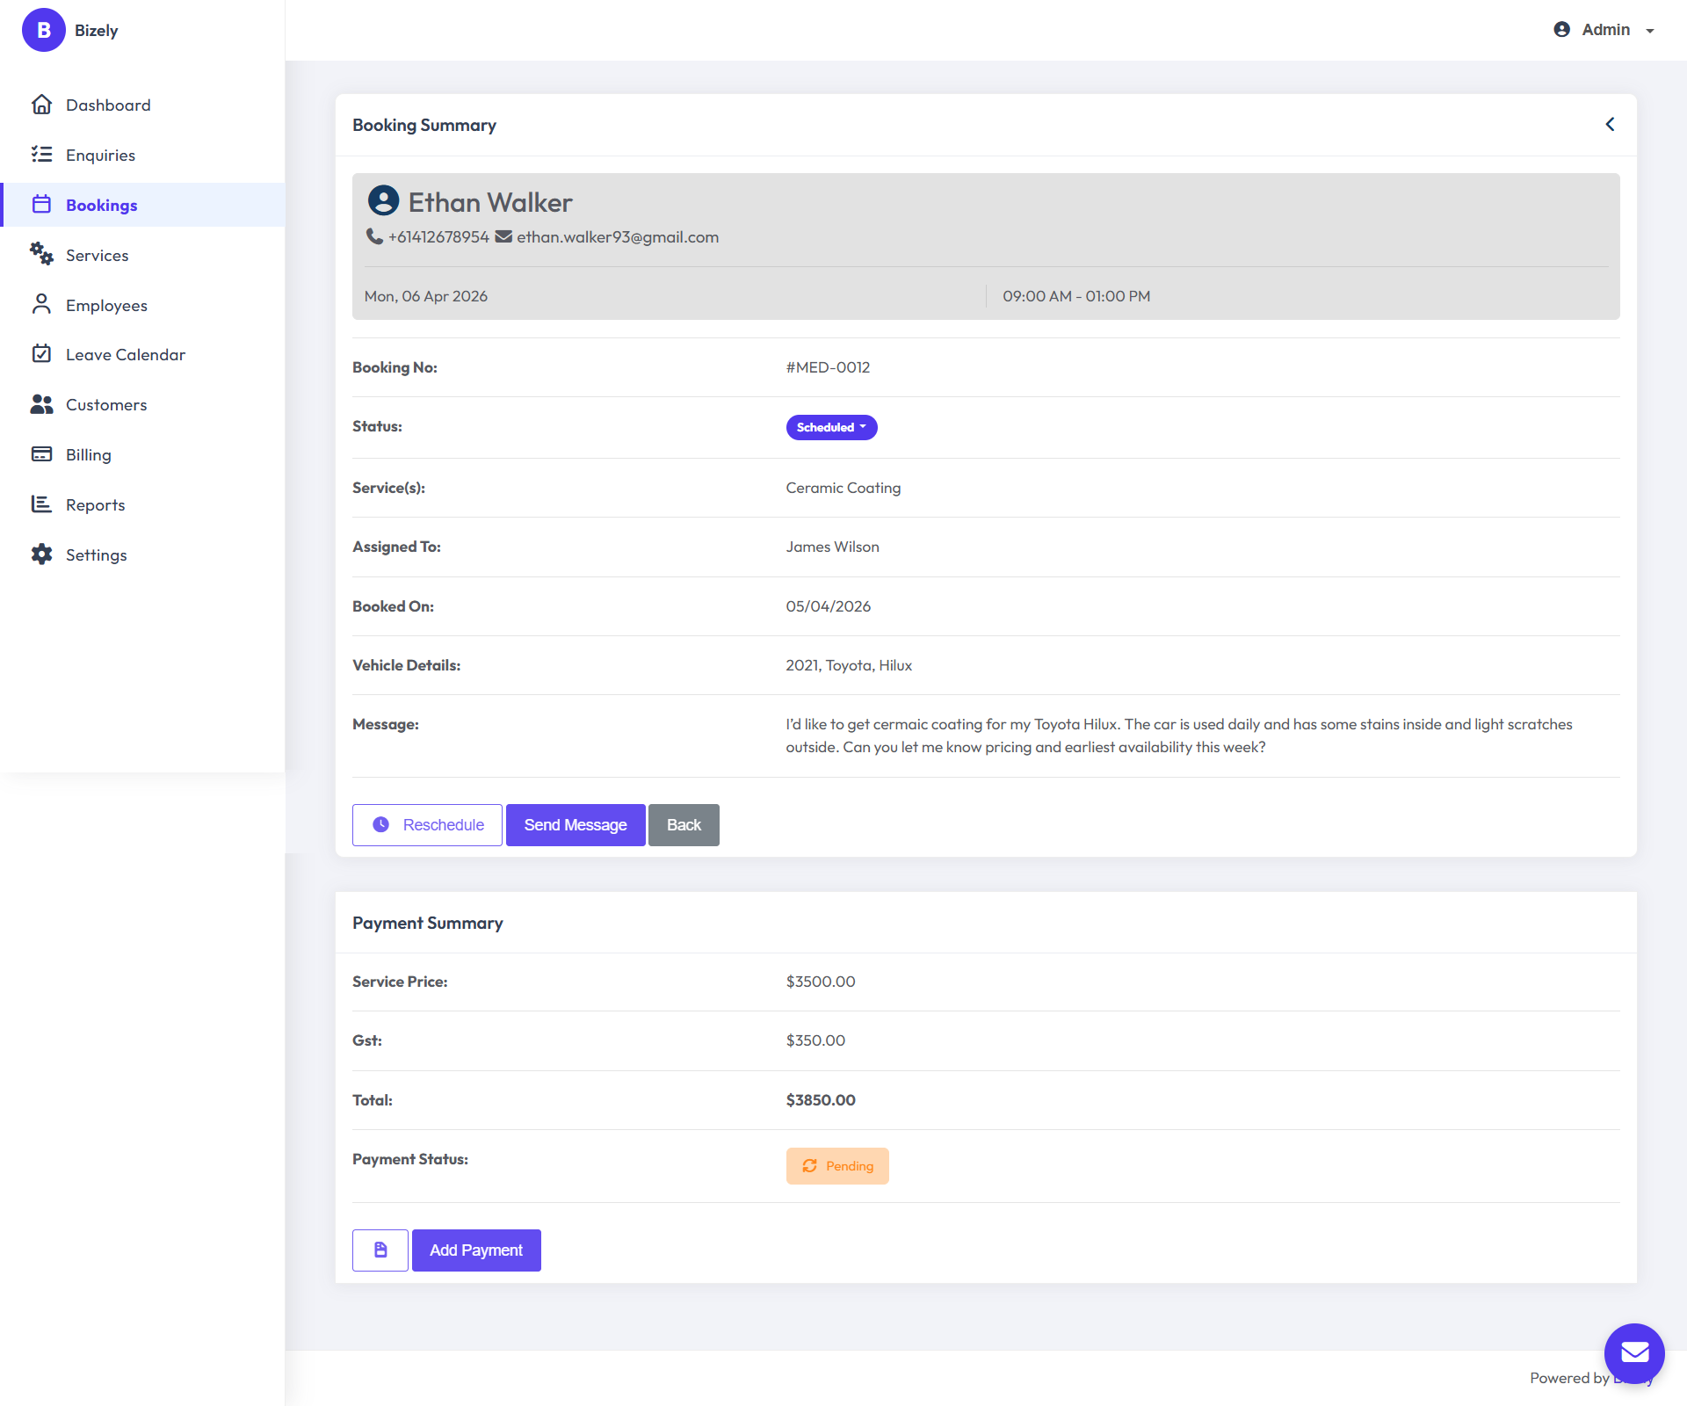Click the Services gears icon
The image size is (1687, 1406).
coord(41,254)
